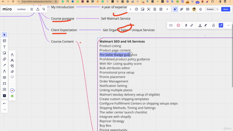Open the board main menu hamburger icon
The width and height of the screenshot is (233, 131).
(x=32, y=9)
